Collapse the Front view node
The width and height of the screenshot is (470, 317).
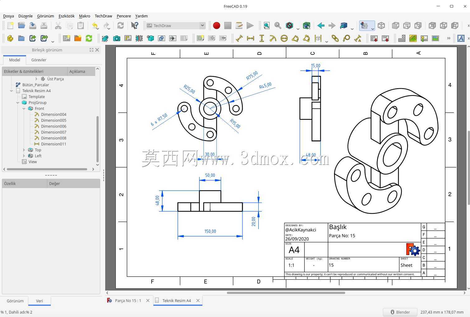(x=24, y=108)
